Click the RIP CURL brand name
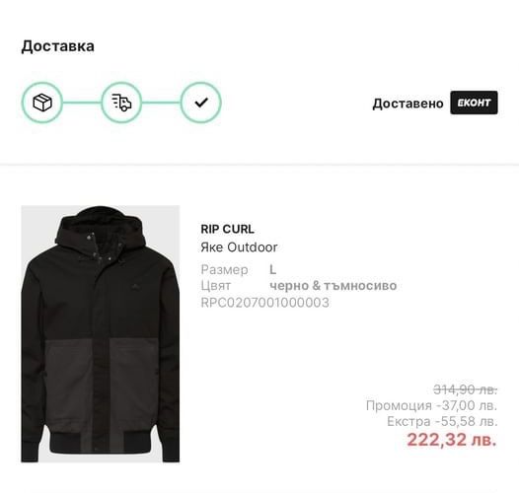The width and height of the screenshot is (519, 493). pos(227,229)
